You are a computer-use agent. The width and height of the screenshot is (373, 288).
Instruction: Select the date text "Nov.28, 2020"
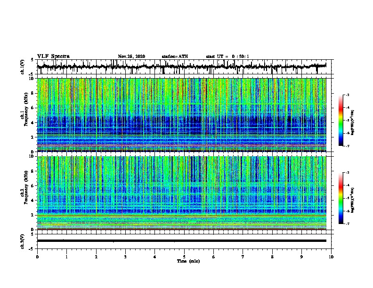pyautogui.click(x=131, y=56)
